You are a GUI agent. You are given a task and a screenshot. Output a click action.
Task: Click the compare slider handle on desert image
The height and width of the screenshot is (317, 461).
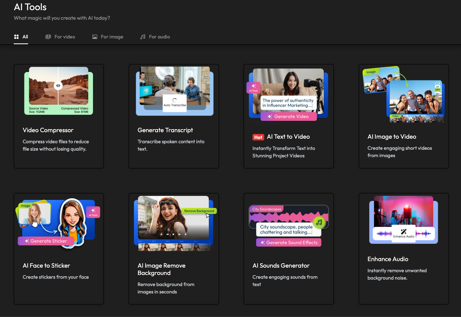[x=58, y=86]
